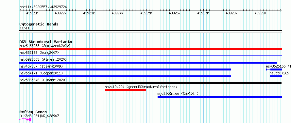Click the DGV Structural Variants track title
Viewport: 291px width, 123px height.
tap(46, 42)
